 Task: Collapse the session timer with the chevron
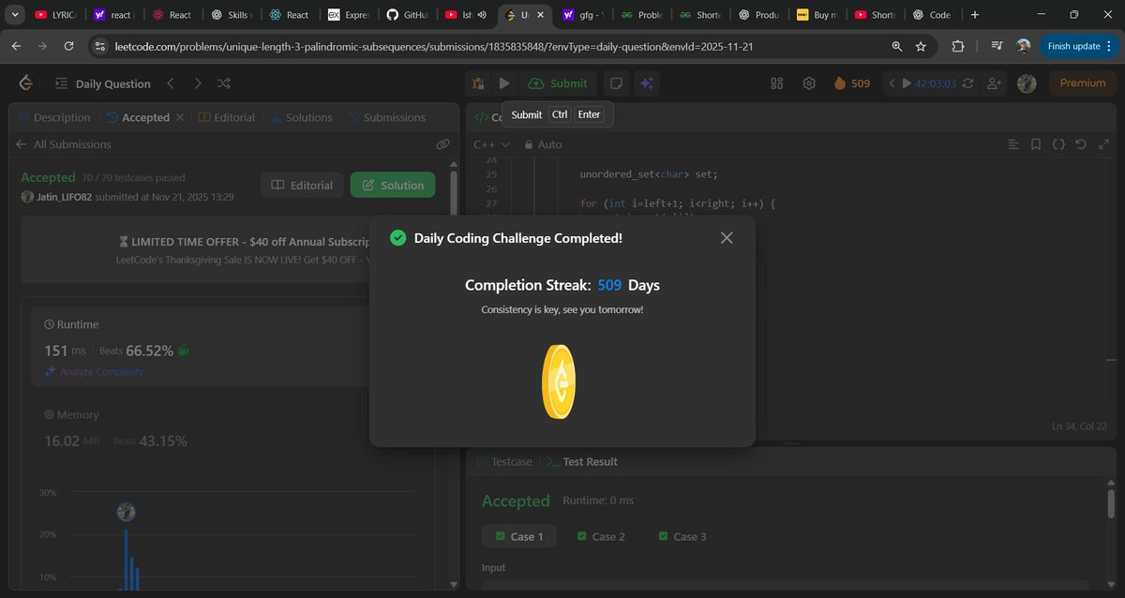(892, 82)
